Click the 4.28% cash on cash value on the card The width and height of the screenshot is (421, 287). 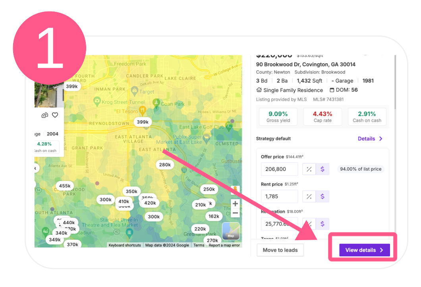coord(44,144)
